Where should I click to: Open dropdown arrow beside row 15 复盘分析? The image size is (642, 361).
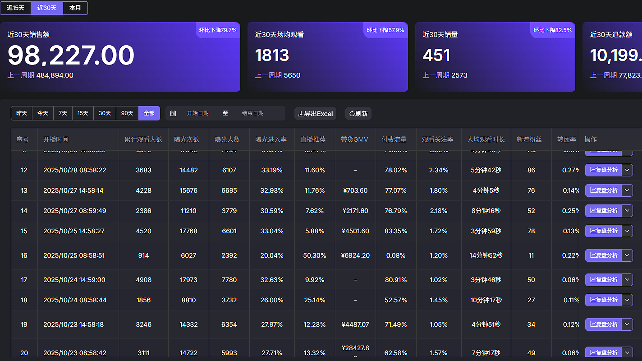pos(627,231)
